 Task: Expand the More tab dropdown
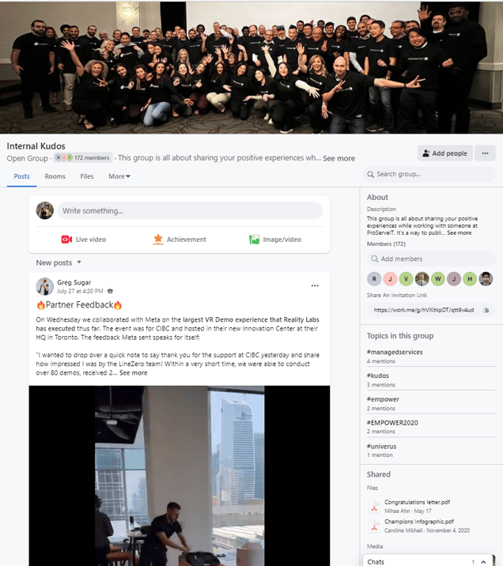(119, 176)
